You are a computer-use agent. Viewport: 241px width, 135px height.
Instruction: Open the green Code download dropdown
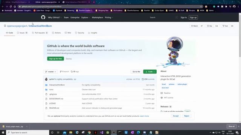(x=150, y=72)
